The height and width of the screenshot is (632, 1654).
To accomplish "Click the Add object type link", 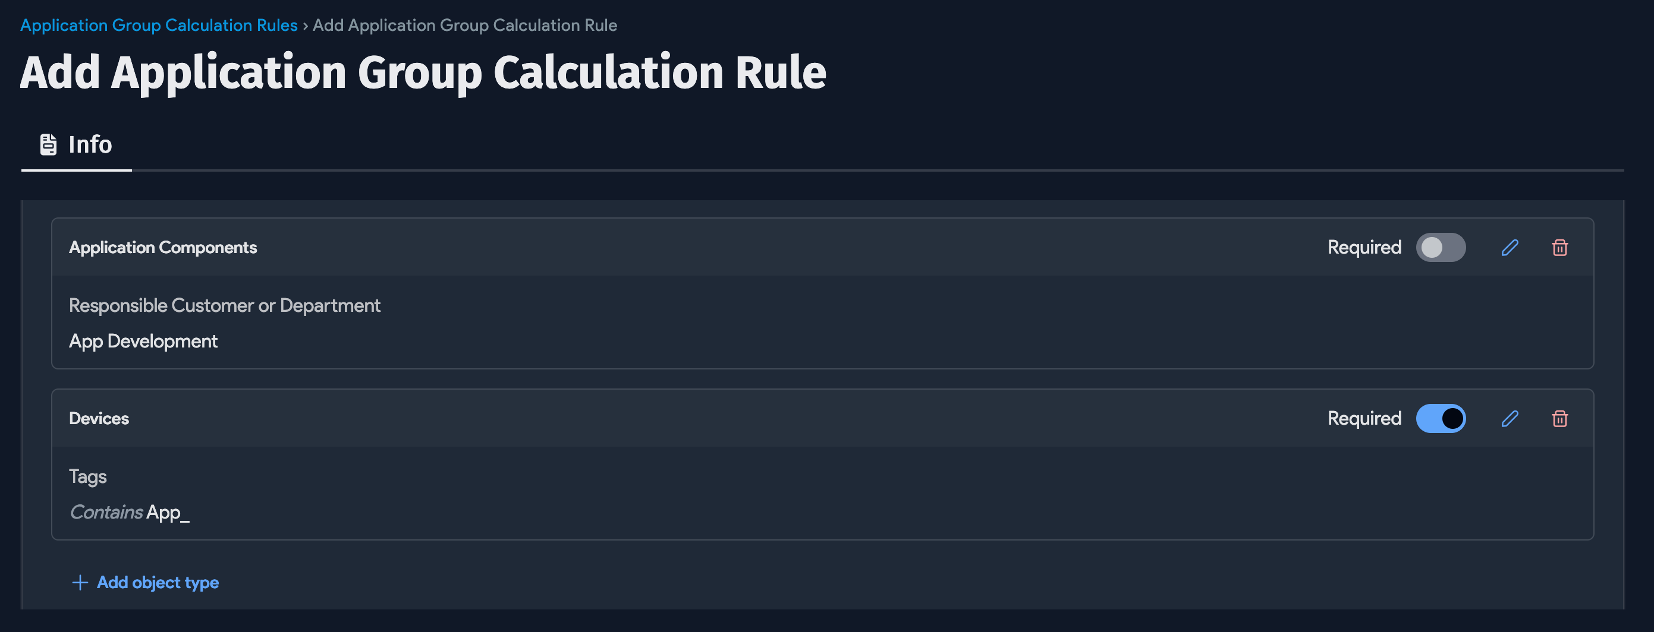I will tap(158, 583).
